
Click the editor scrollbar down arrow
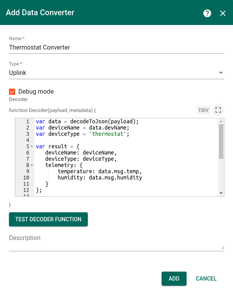click(x=221, y=193)
